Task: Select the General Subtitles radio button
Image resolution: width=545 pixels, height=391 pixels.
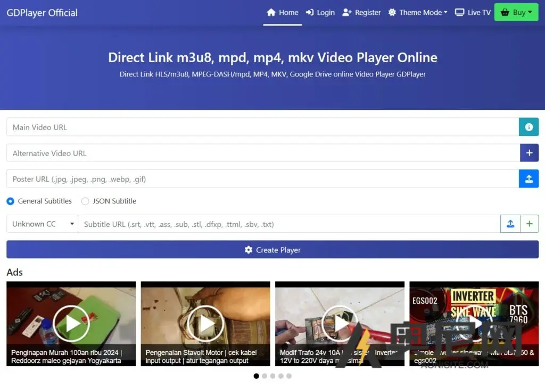Action: pyautogui.click(x=10, y=201)
